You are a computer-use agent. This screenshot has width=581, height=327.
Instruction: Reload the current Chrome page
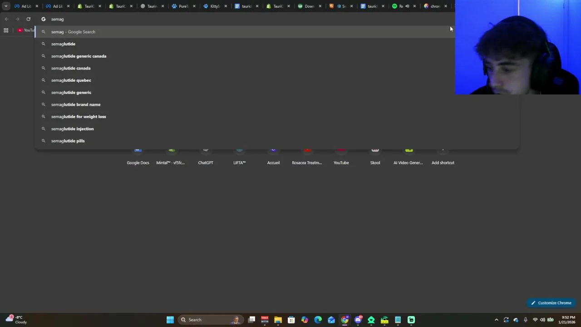[28, 19]
